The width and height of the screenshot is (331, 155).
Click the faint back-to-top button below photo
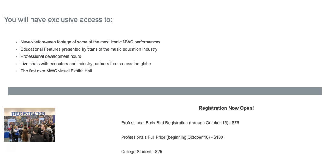tap(11, 147)
